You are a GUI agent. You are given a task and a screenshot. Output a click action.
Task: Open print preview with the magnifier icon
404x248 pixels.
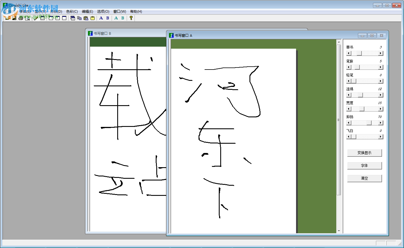27,18
